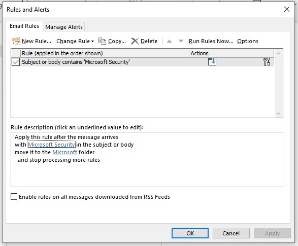Select the Email Rules tab
Screen dimensions: 298x246
[x=24, y=26]
